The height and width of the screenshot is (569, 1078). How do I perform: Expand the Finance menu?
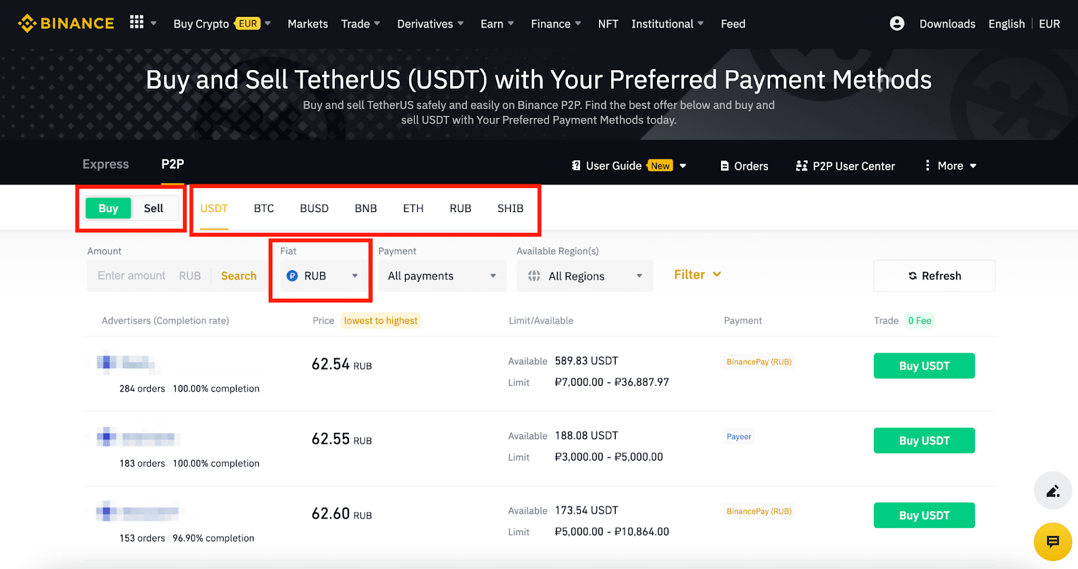555,24
